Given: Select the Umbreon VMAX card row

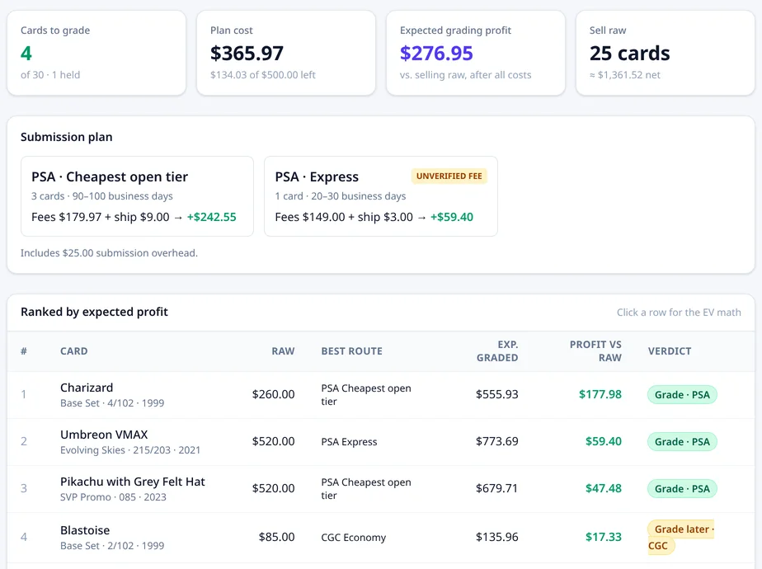Looking at the screenshot, I should pyautogui.click(x=380, y=442).
